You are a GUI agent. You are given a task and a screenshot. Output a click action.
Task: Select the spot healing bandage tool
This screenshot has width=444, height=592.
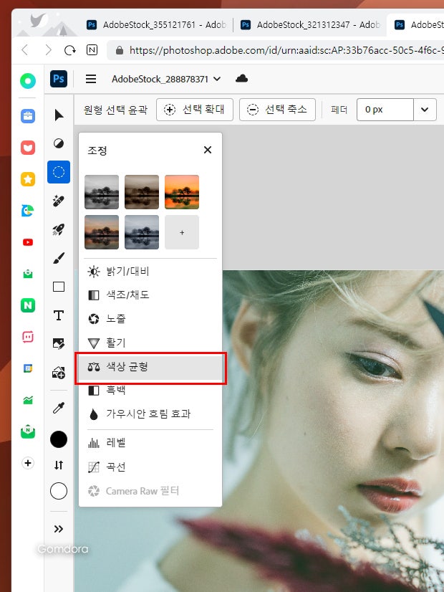click(x=59, y=201)
